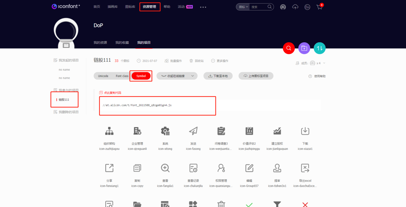The image size is (406, 207).
Task: Click the purple add-folder floating button
Action: [x=304, y=48]
